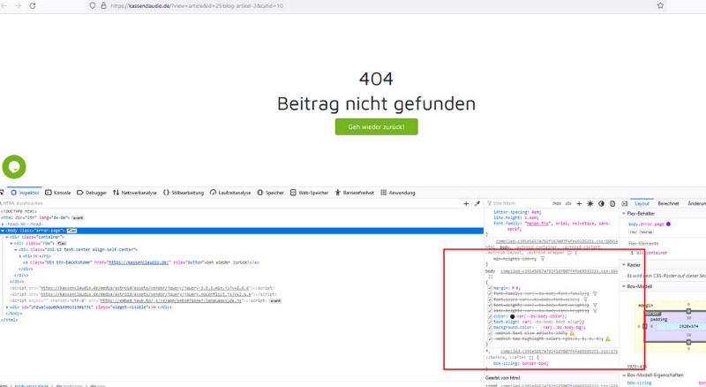Click the flex badge on body element

point(72,231)
